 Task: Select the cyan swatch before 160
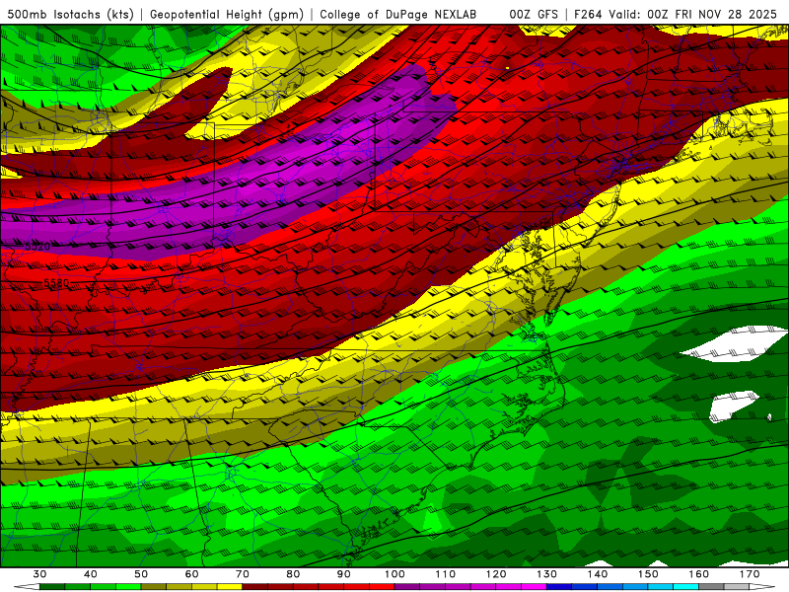(x=686, y=587)
